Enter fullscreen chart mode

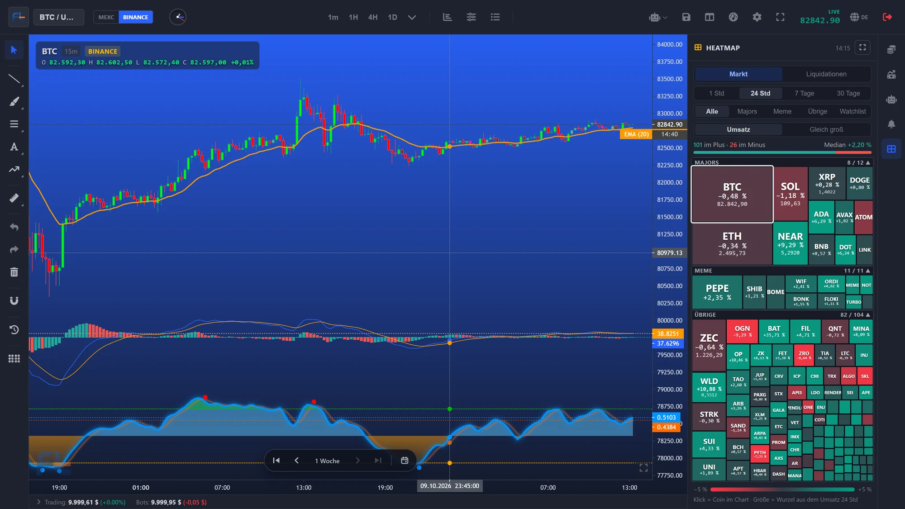pyautogui.click(x=780, y=17)
